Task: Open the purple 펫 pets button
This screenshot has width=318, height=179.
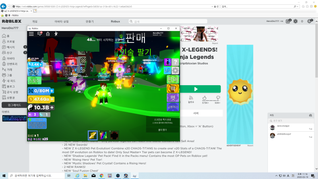Action: (x=173, y=97)
